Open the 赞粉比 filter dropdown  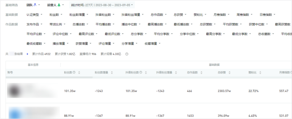pyautogui.click(x=200, y=15)
